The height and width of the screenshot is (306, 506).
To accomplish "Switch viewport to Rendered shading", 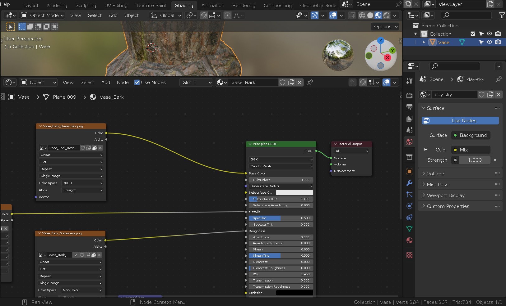I will tap(387, 16).
